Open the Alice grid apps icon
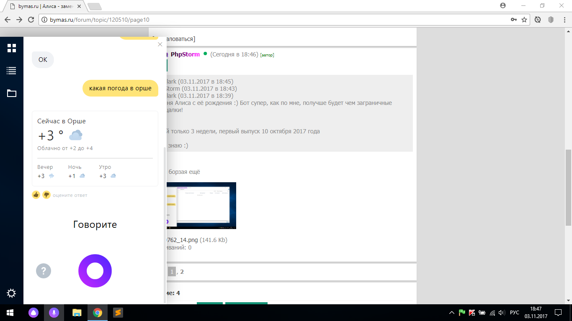The width and height of the screenshot is (572, 321). (x=12, y=48)
